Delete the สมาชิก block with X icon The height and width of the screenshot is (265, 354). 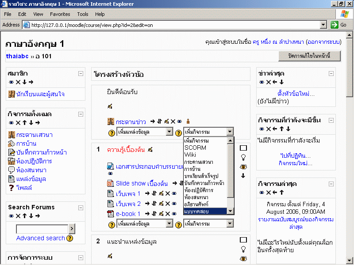[x=18, y=82]
